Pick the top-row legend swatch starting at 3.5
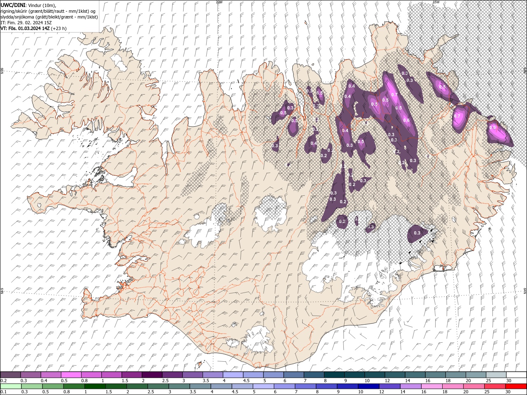The image size is (527, 395). point(212,375)
